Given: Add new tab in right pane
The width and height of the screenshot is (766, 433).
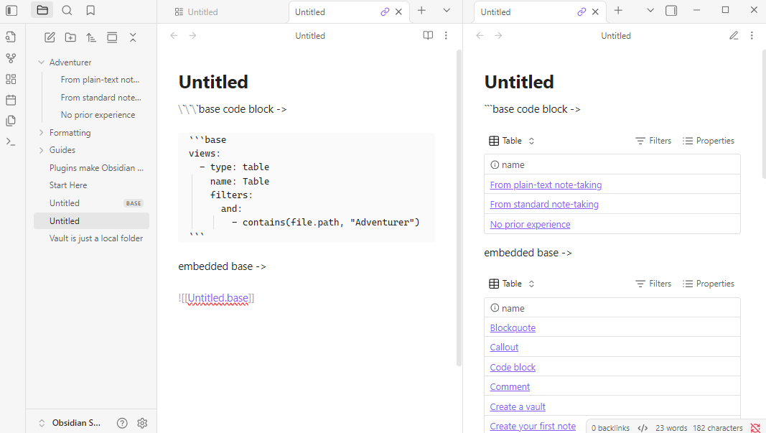Looking at the screenshot, I should point(618,10).
